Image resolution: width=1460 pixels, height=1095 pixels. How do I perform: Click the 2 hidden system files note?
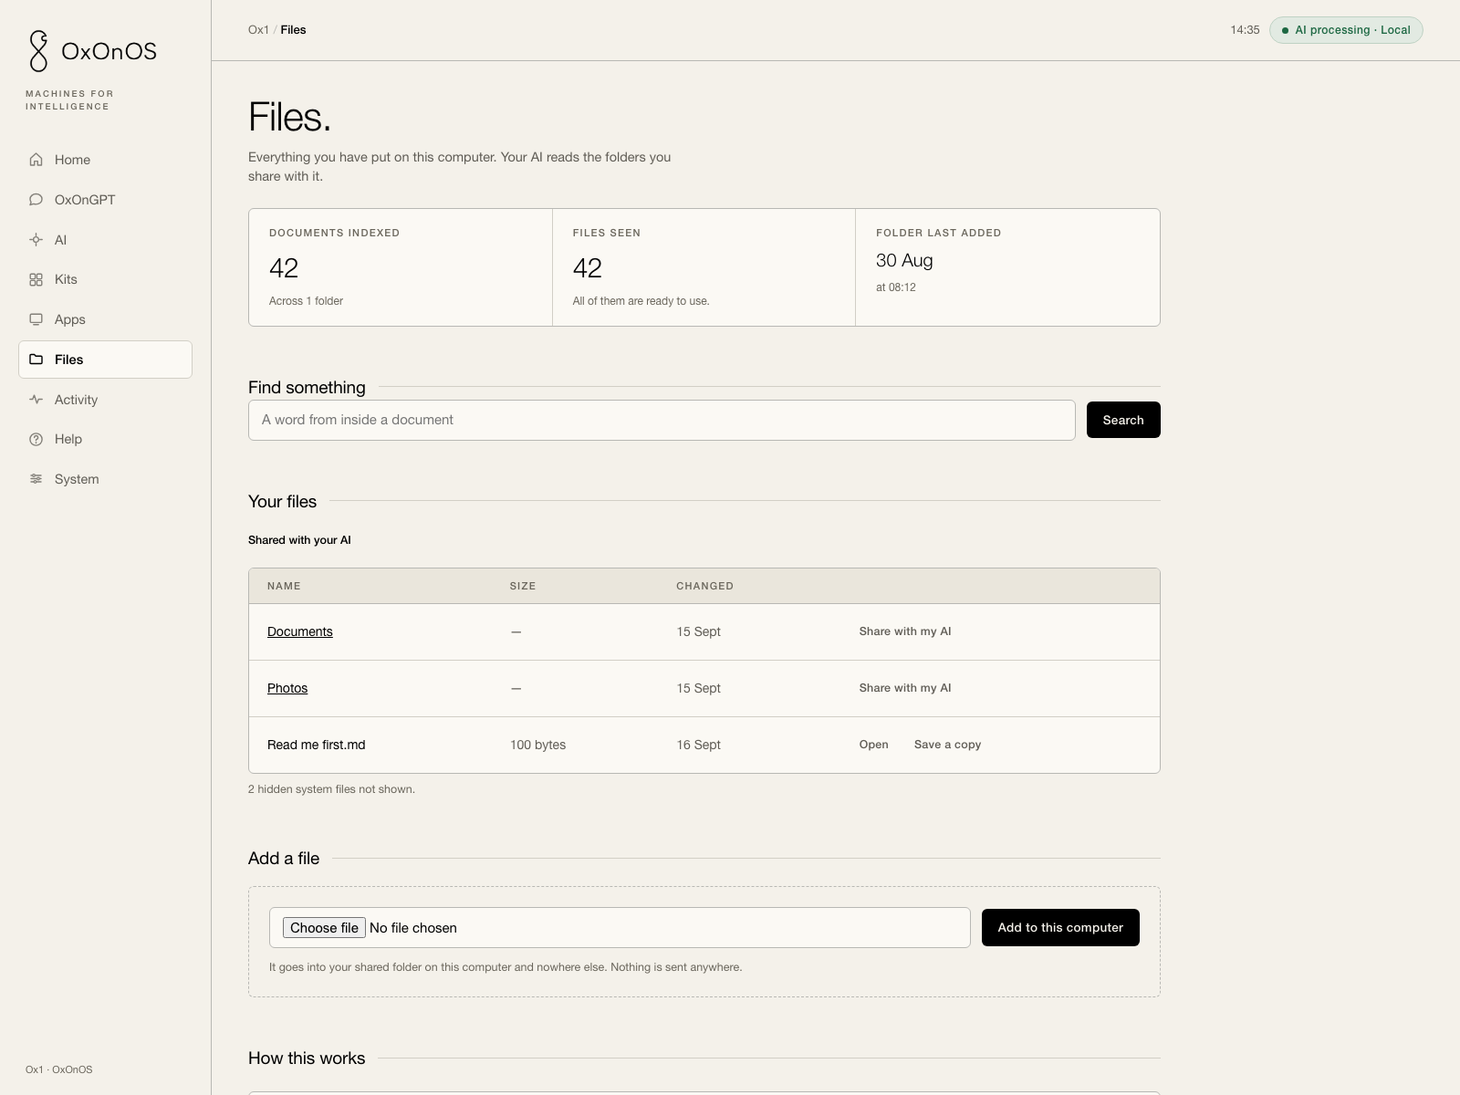(x=331, y=789)
